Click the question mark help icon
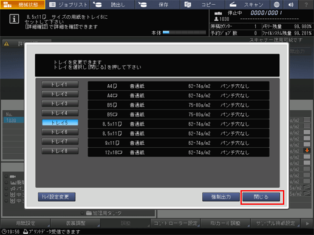Image resolution: width=314 pixels, height=235 pixels. (x=306, y=4)
